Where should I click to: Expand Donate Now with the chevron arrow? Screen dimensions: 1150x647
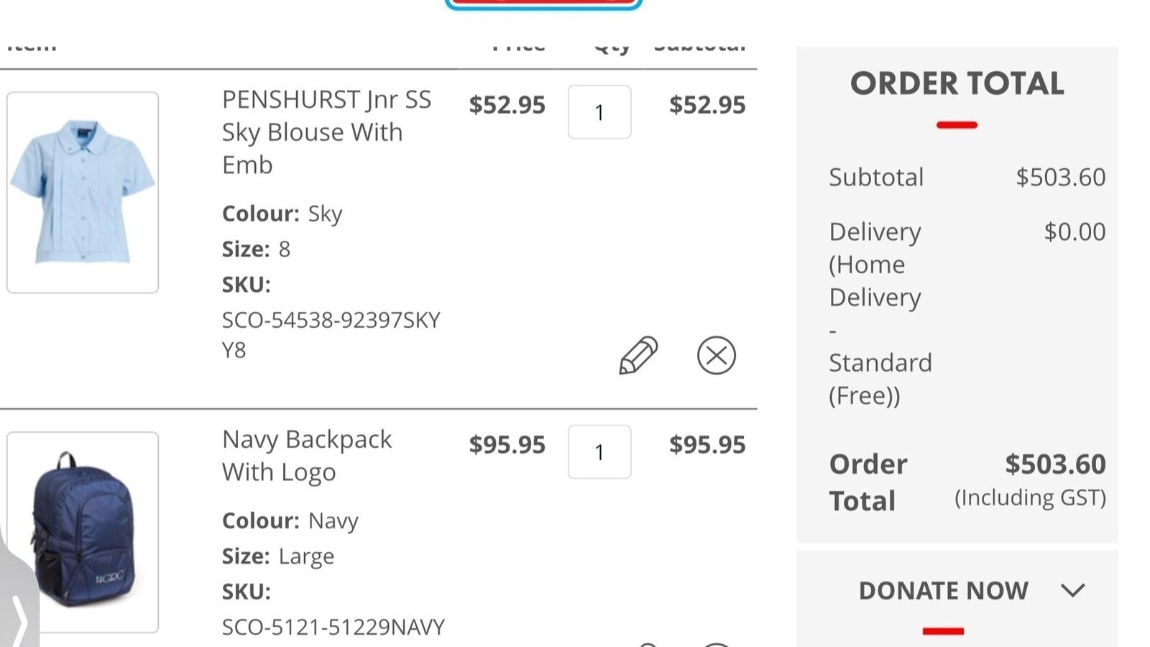tap(1072, 591)
